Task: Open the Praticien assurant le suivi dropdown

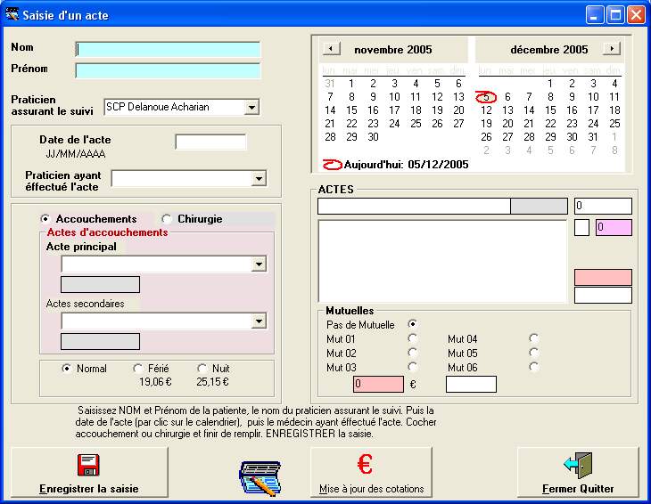Action: (x=251, y=108)
